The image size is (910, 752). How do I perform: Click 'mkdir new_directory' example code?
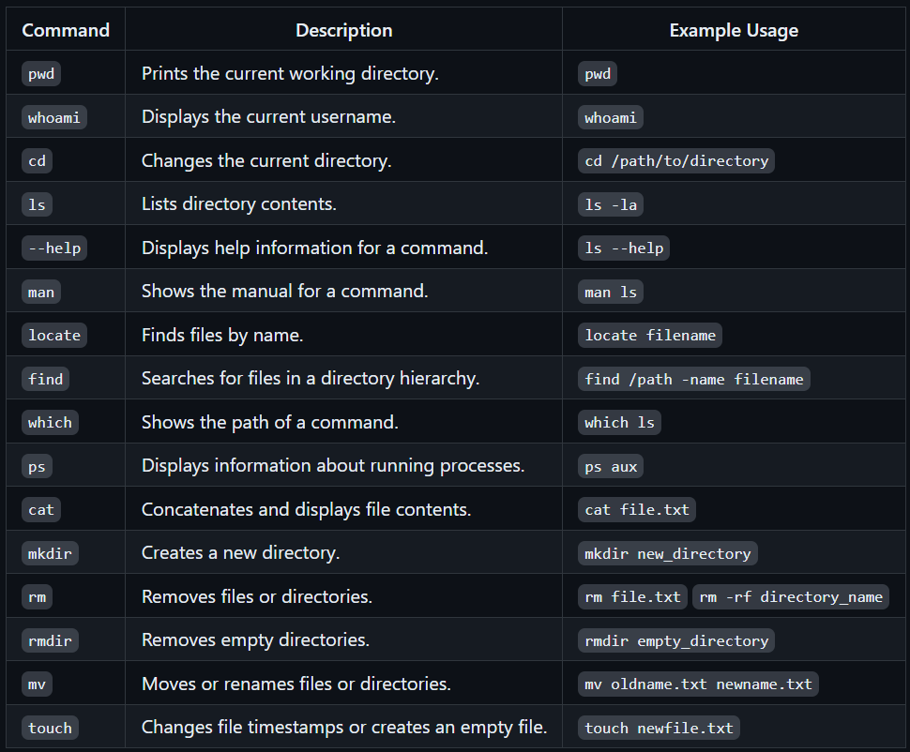tap(667, 553)
